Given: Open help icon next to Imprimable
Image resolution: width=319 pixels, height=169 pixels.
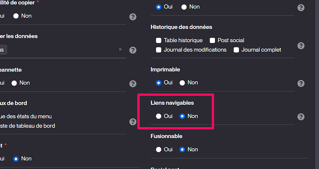Looking at the screenshot, I should point(301,84).
